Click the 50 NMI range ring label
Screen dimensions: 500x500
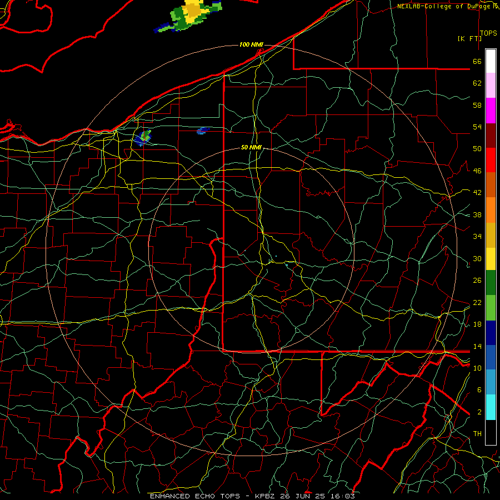[x=251, y=147]
